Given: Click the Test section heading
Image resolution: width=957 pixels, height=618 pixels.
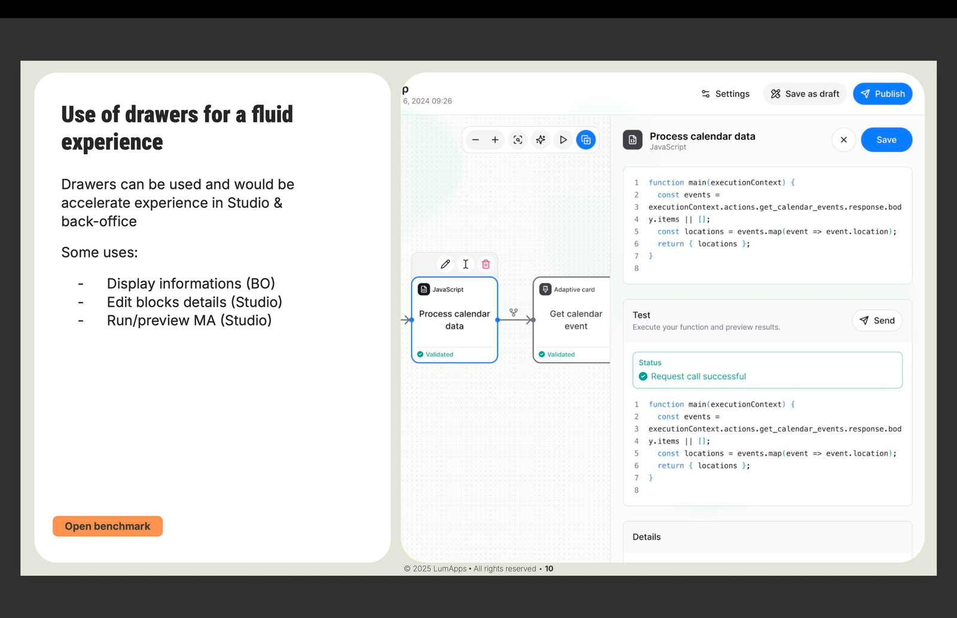Looking at the screenshot, I should tap(642, 315).
